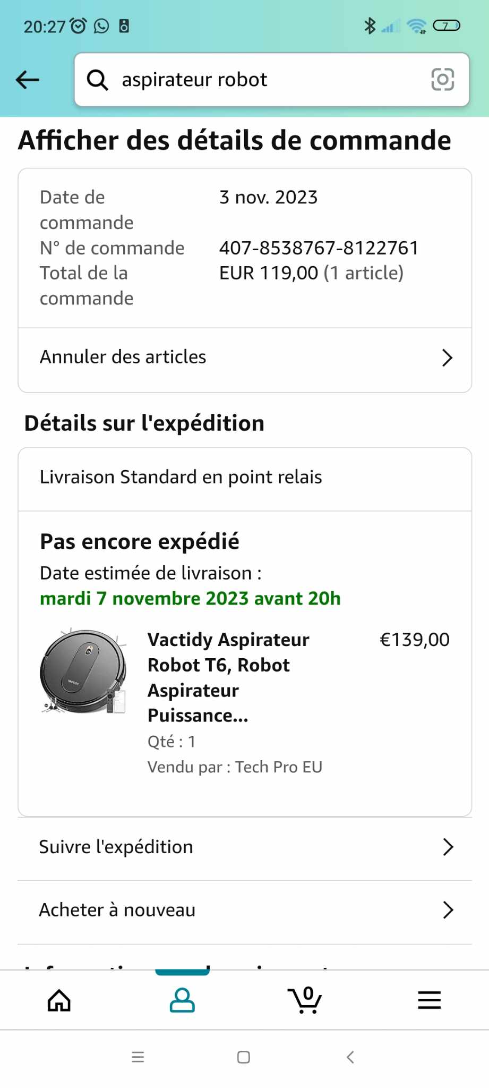Screen dimensions: 489x1088
Task: Tap the Annuler des articles label
Action: 123,357
